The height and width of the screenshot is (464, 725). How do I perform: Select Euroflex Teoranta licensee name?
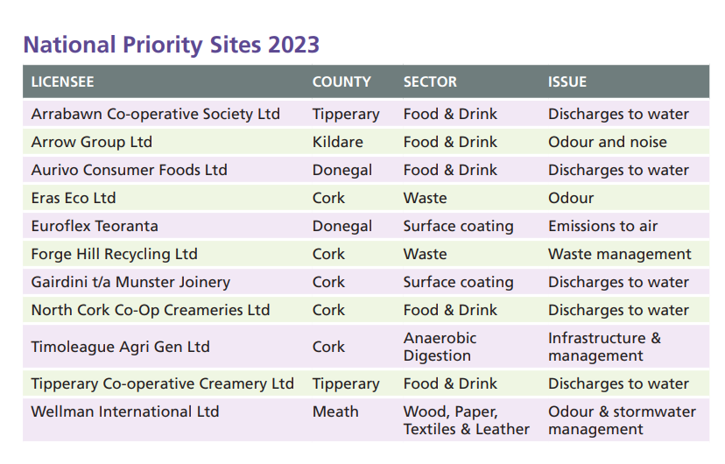[x=95, y=226]
